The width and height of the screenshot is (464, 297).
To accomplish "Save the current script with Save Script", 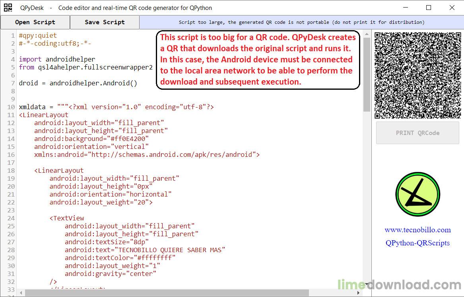I will [x=105, y=22].
